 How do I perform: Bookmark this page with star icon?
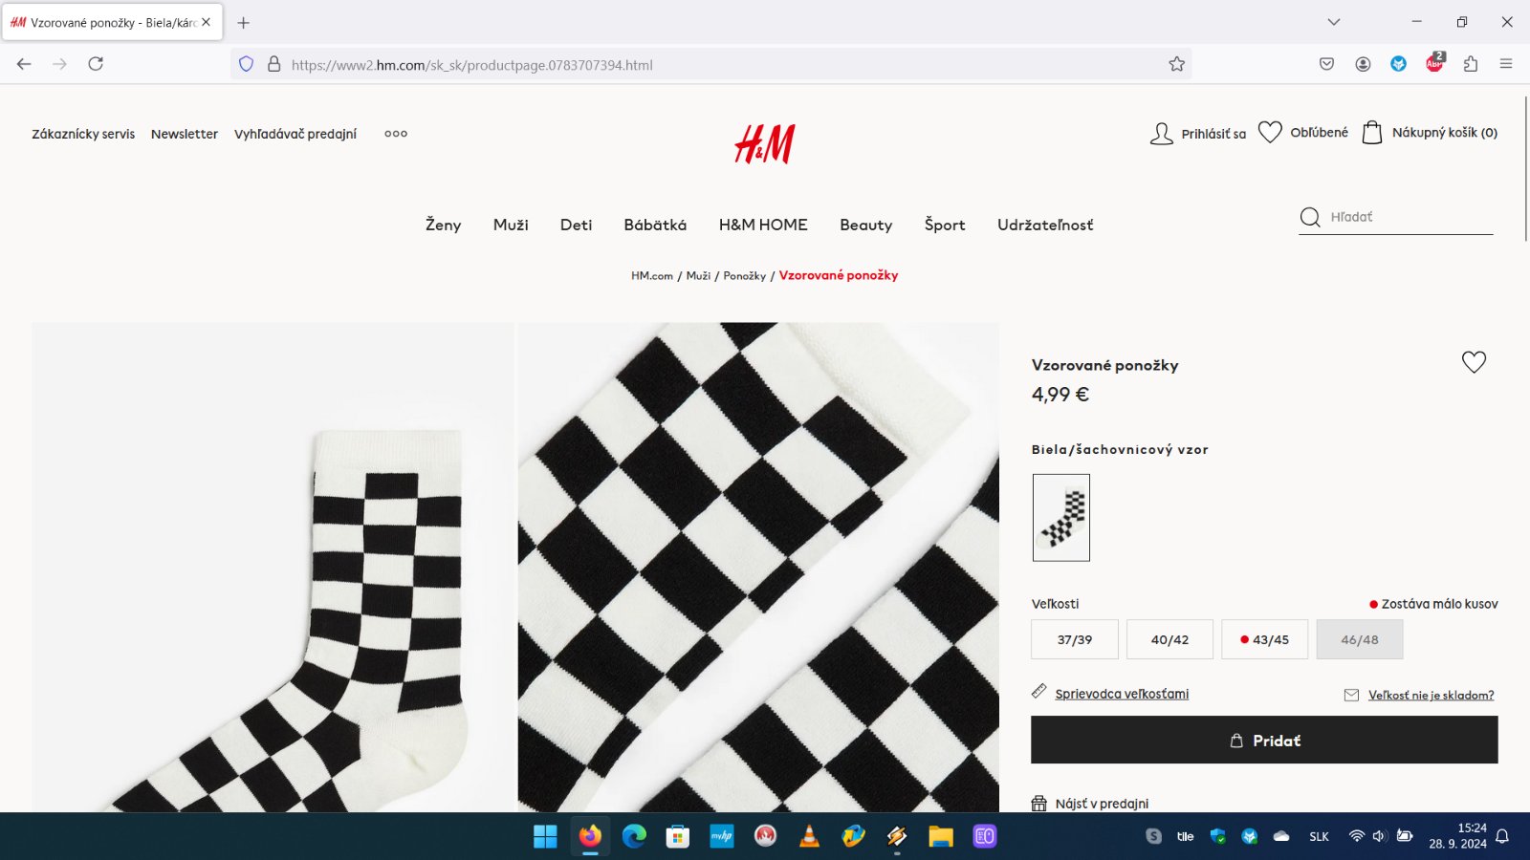click(x=1176, y=64)
